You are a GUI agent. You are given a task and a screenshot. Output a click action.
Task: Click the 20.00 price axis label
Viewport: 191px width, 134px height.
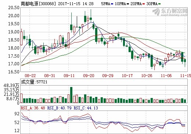click(x=14, y=16)
